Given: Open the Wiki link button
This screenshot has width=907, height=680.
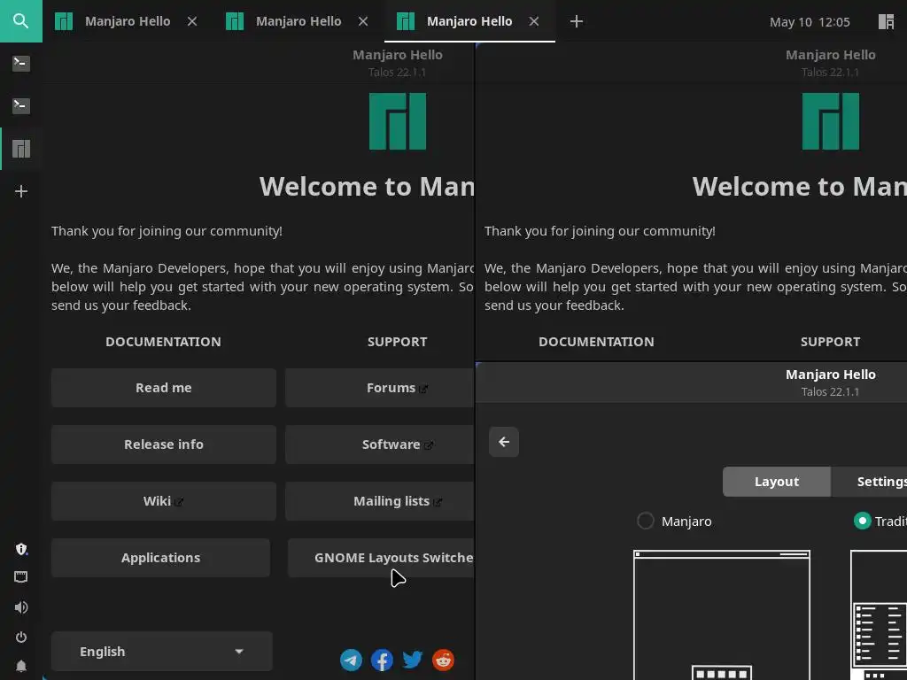Looking at the screenshot, I should tap(164, 501).
